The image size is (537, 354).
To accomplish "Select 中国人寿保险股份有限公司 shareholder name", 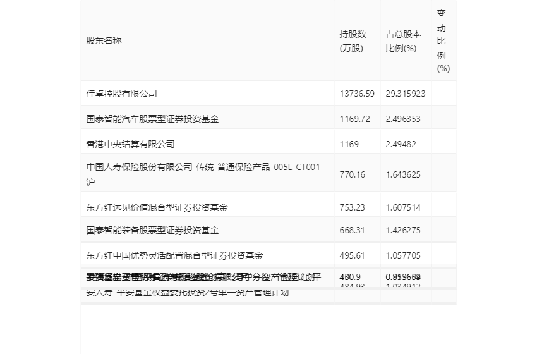I will pyautogui.click(x=203, y=174).
